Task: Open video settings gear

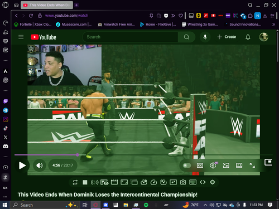Action: pos(213,166)
